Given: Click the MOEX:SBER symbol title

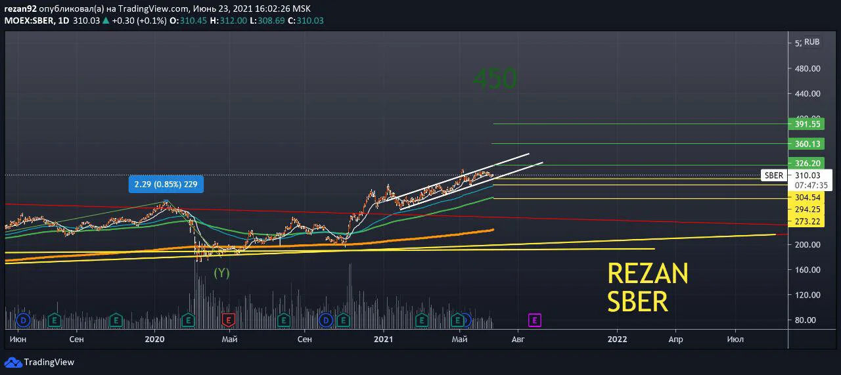Looking at the screenshot, I should [x=30, y=20].
